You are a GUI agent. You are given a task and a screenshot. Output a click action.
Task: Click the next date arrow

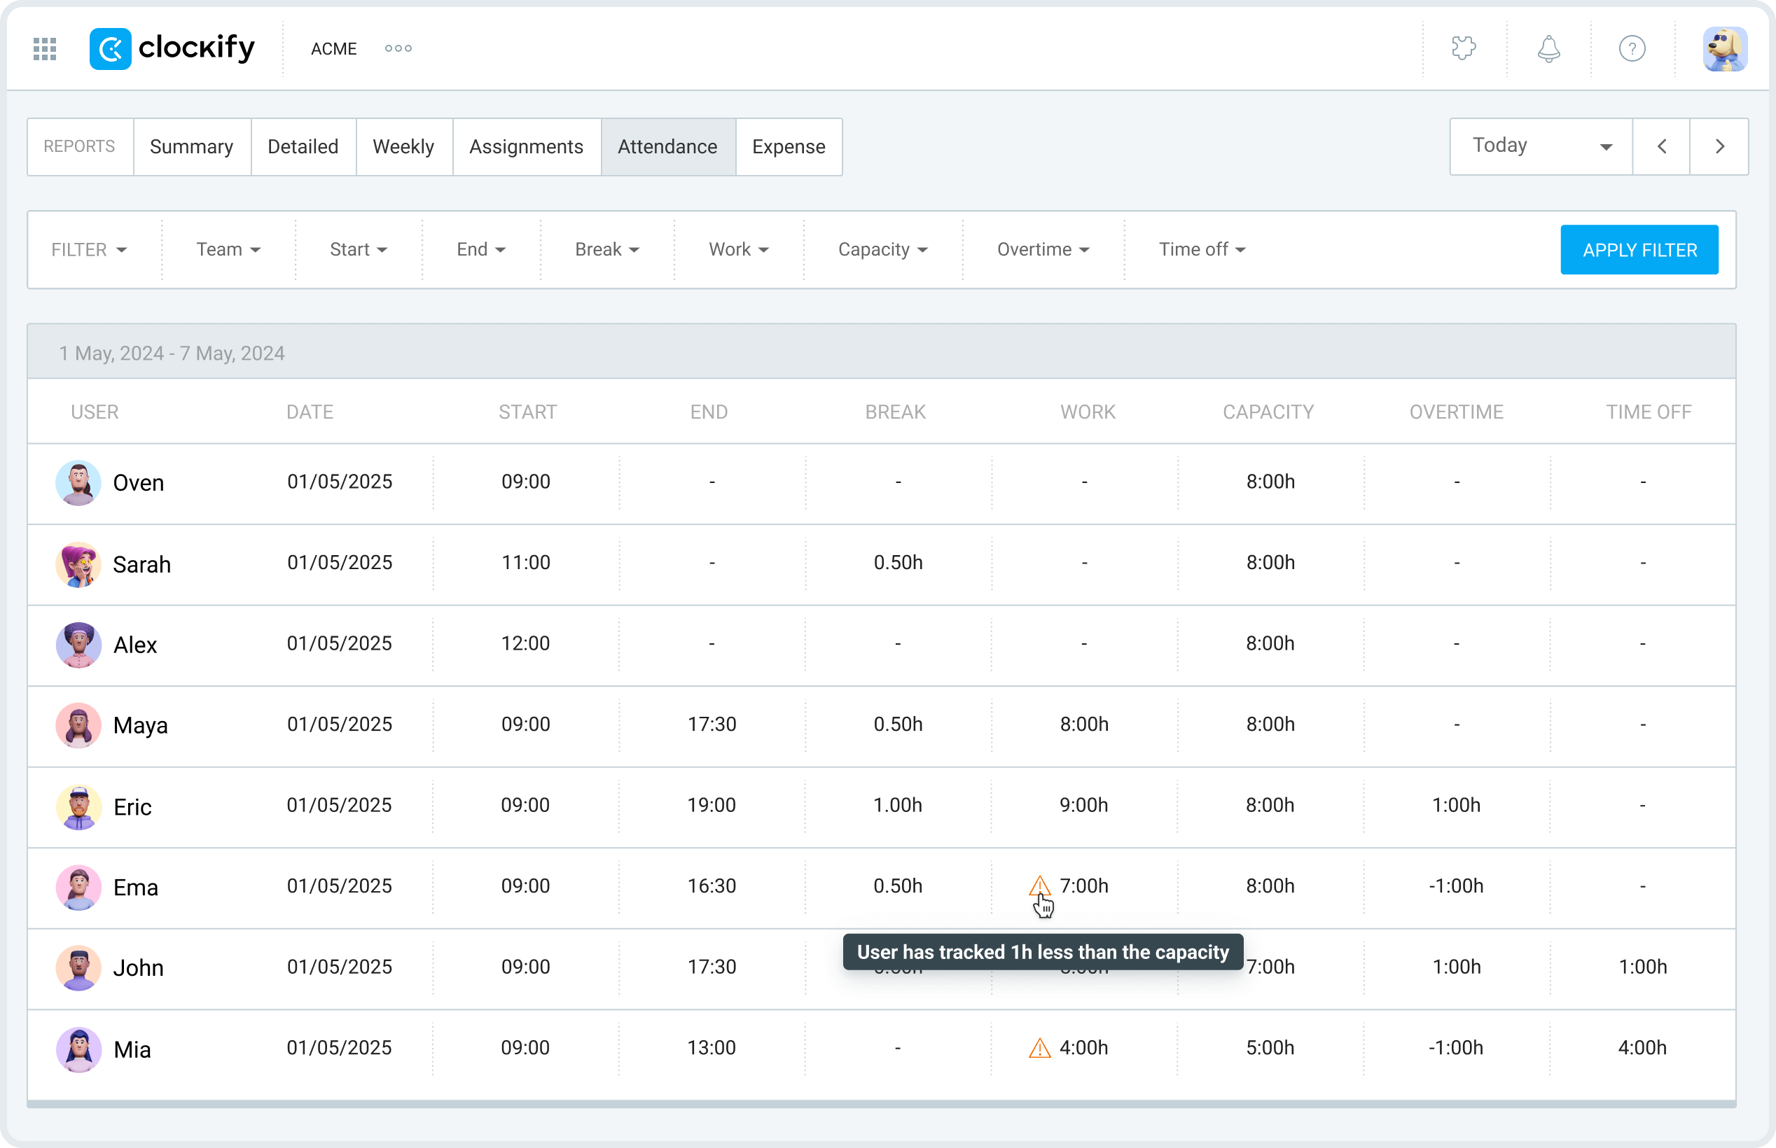point(1719,146)
